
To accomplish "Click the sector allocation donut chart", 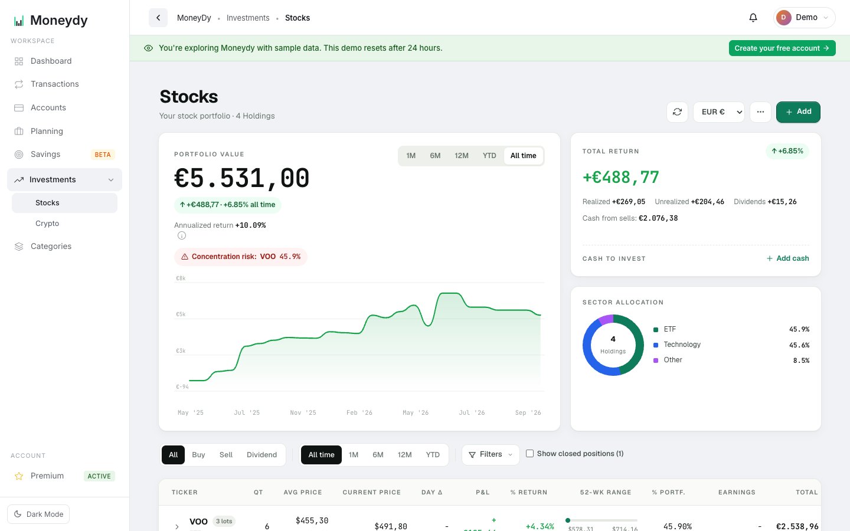I will click(613, 345).
